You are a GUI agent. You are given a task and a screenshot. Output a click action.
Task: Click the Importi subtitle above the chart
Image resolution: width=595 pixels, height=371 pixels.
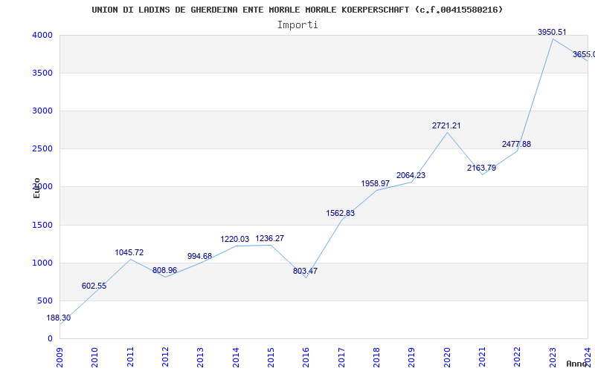click(x=297, y=24)
